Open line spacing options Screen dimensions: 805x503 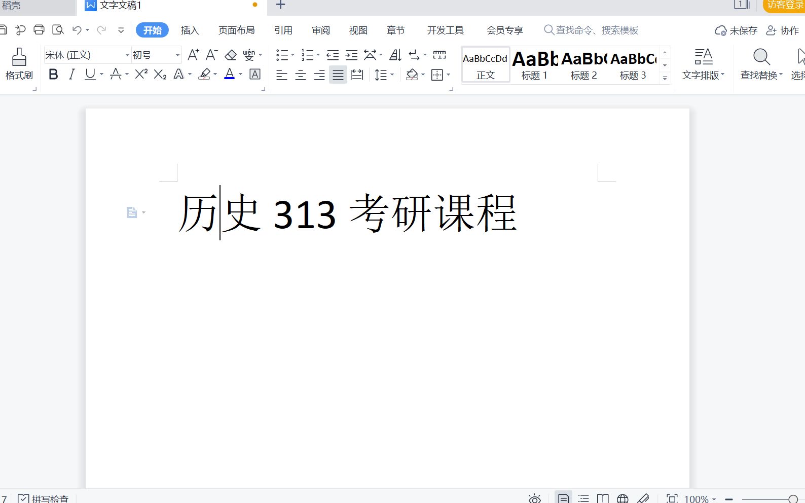(x=381, y=75)
